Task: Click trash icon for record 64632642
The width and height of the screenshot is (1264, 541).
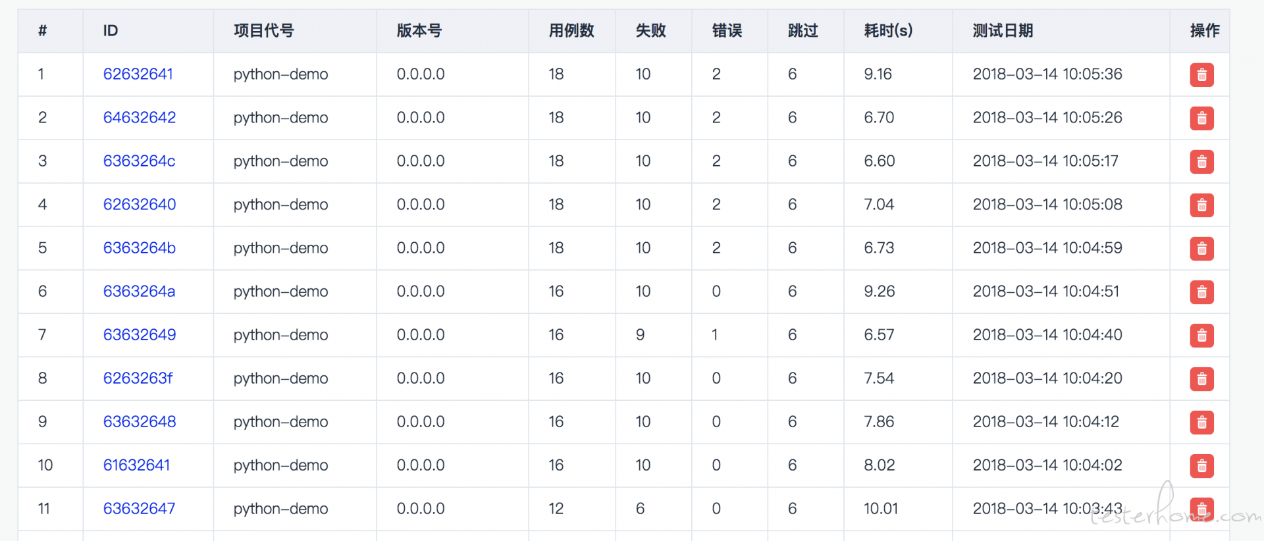Action: tap(1201, 118)
